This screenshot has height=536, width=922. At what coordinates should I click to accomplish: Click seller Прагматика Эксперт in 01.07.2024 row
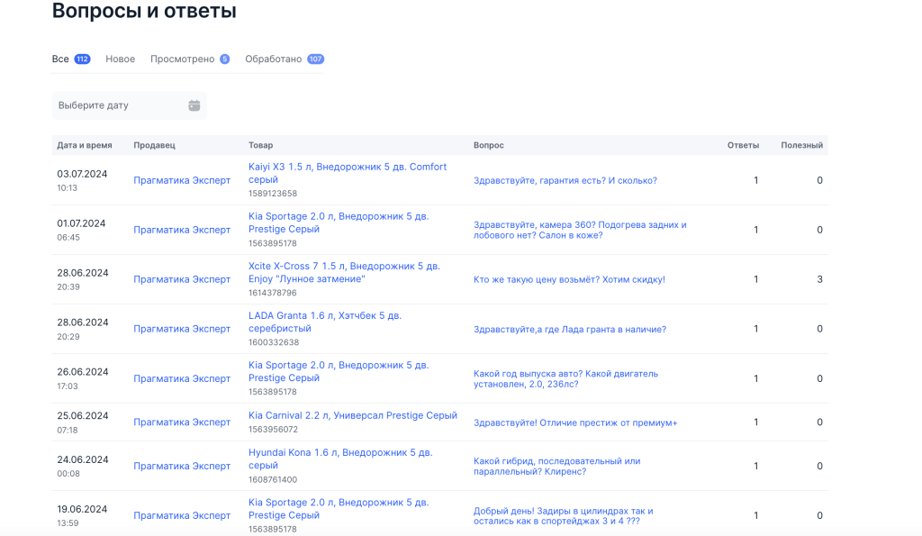(x=182, y=230)
